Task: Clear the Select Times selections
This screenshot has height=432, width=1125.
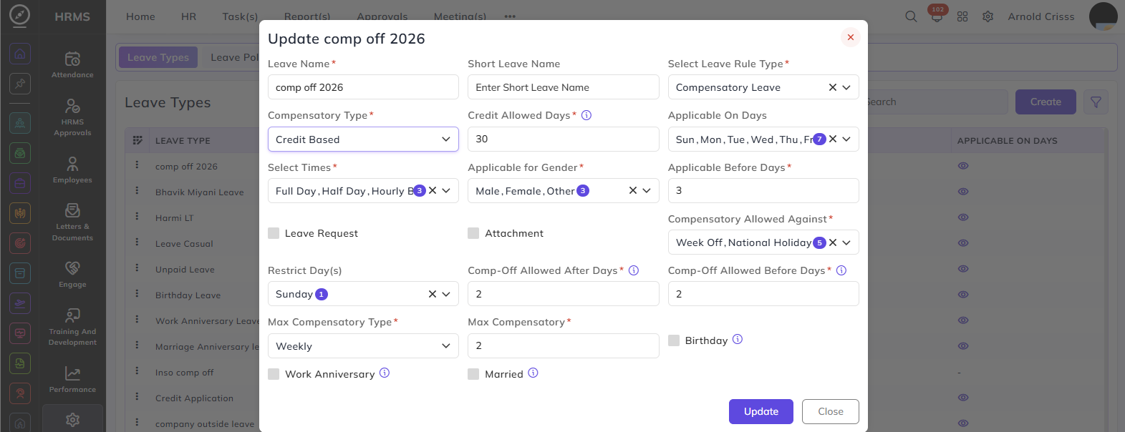Action: click(x=433, y=190)
